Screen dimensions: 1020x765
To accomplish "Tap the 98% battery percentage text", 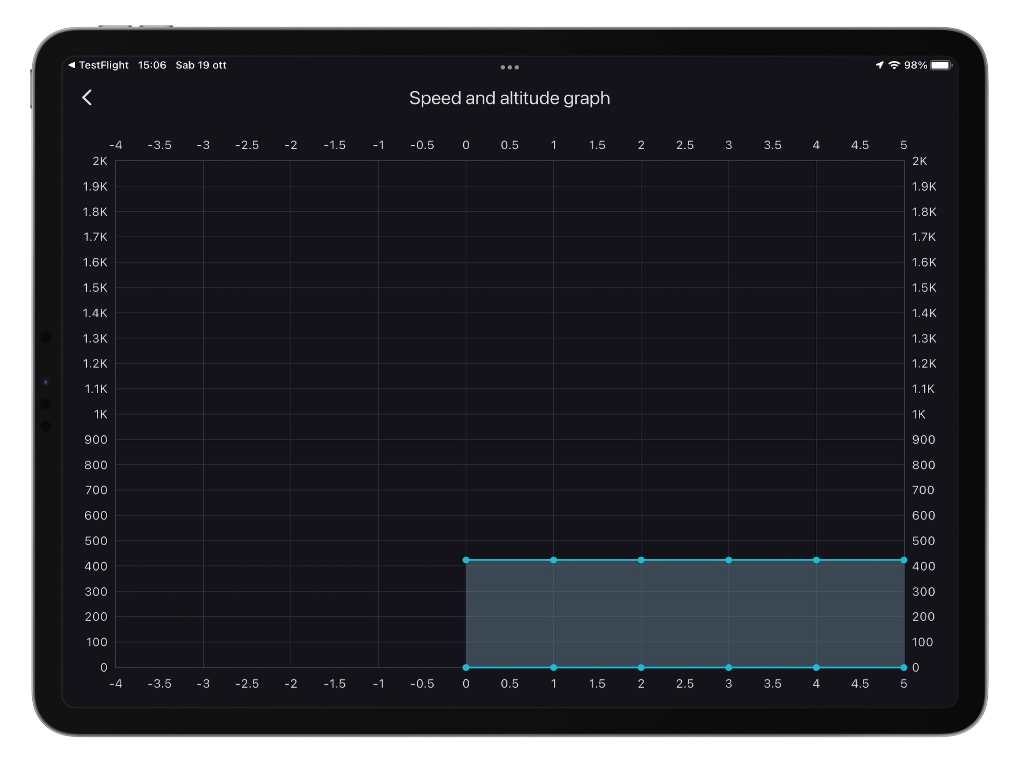I will coord(915,65).
